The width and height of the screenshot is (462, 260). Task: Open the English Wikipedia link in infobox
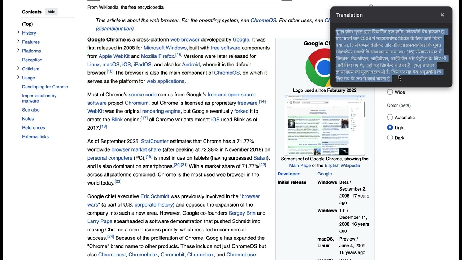[x=342, y=165]
